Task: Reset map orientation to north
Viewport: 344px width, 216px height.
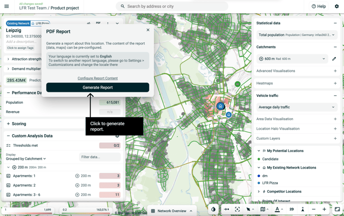Action: (303, 210)
